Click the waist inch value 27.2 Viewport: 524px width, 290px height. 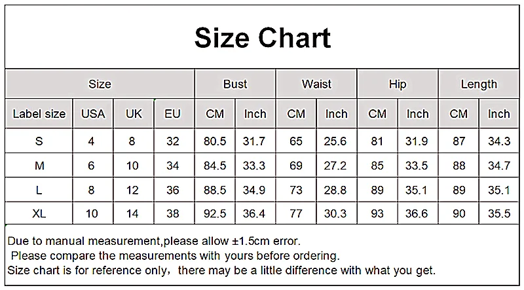[335, 166]
